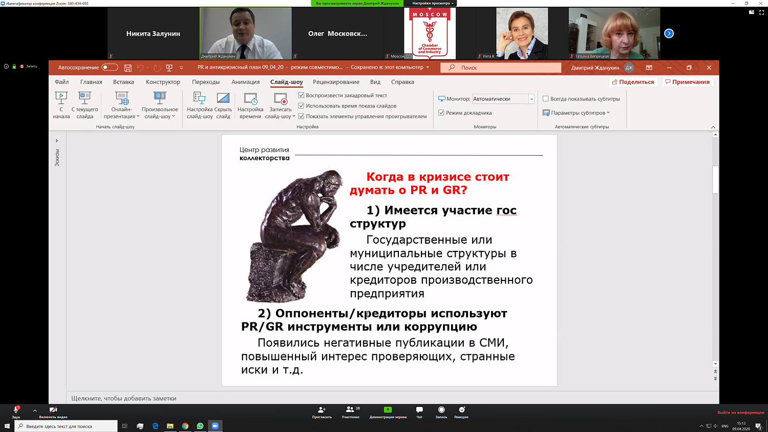
Task: Collapse the ribbon with the arrow
Action: pos(713,127)
